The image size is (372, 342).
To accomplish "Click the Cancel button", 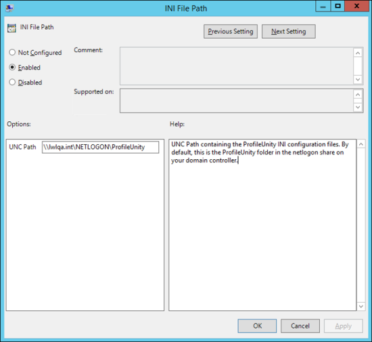I will coord(300,326).
